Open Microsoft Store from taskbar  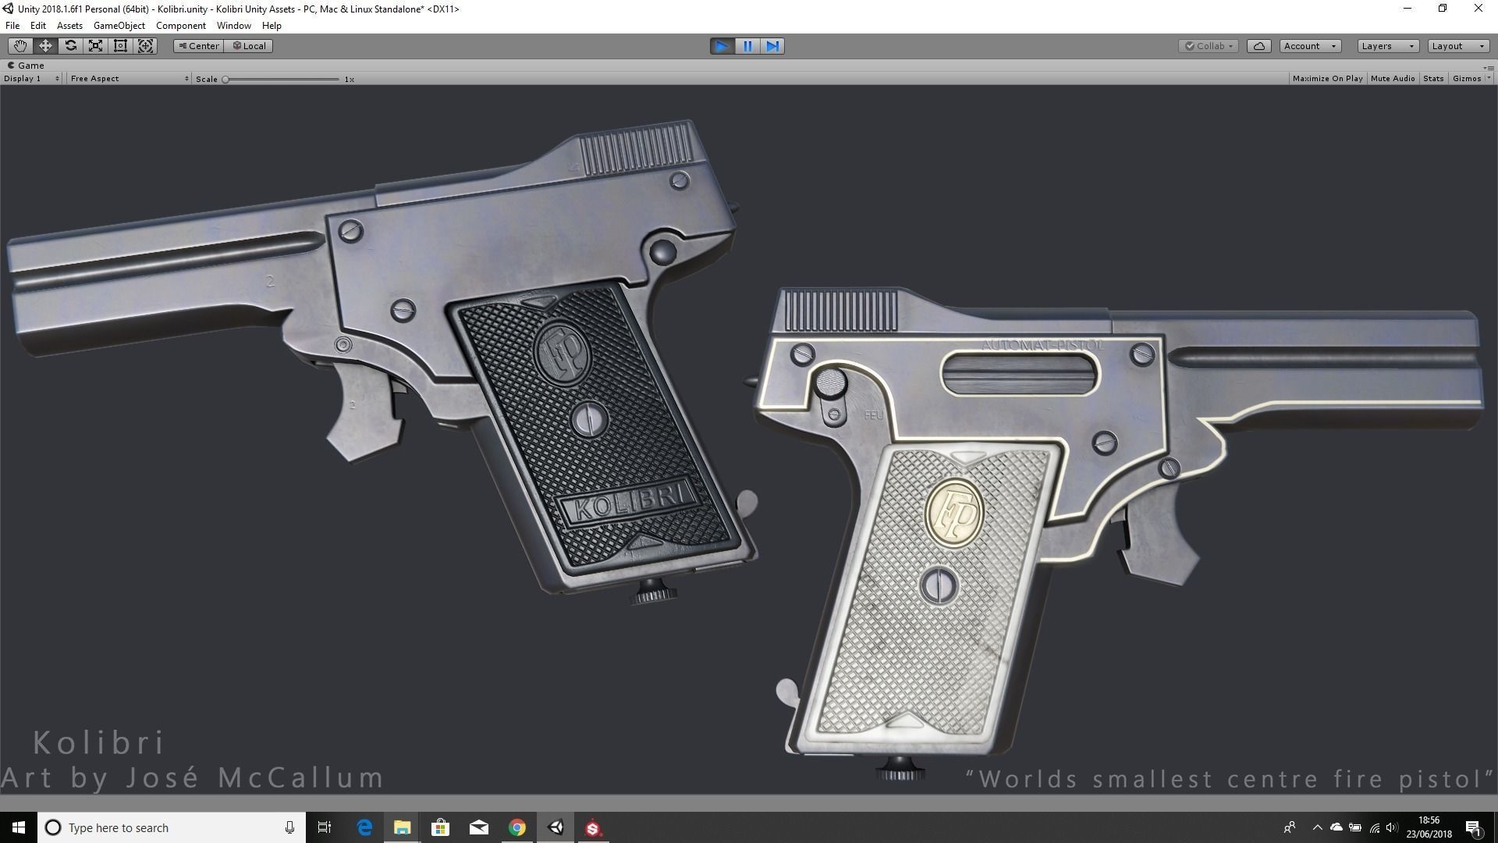440,827
